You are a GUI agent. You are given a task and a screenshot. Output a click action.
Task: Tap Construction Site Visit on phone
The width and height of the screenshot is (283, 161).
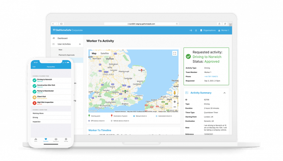(51, 86)
